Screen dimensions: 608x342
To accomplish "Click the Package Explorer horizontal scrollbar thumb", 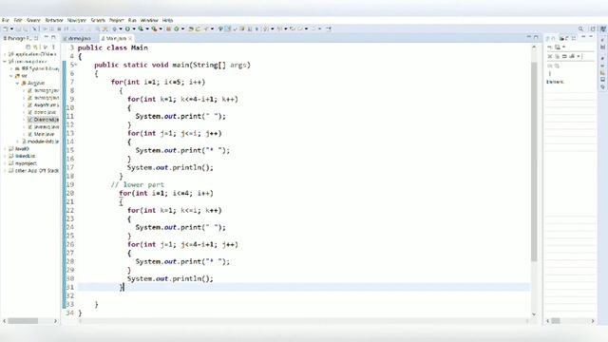I will click(23, 321).
